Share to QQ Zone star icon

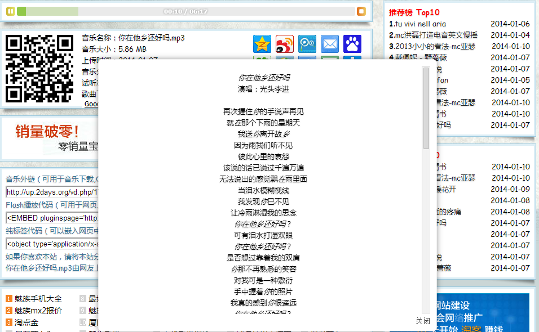(262, 44)
